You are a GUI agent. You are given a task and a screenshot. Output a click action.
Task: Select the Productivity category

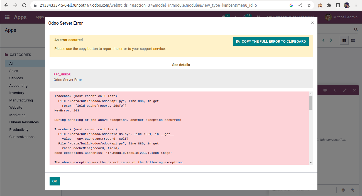coord(19,130)
